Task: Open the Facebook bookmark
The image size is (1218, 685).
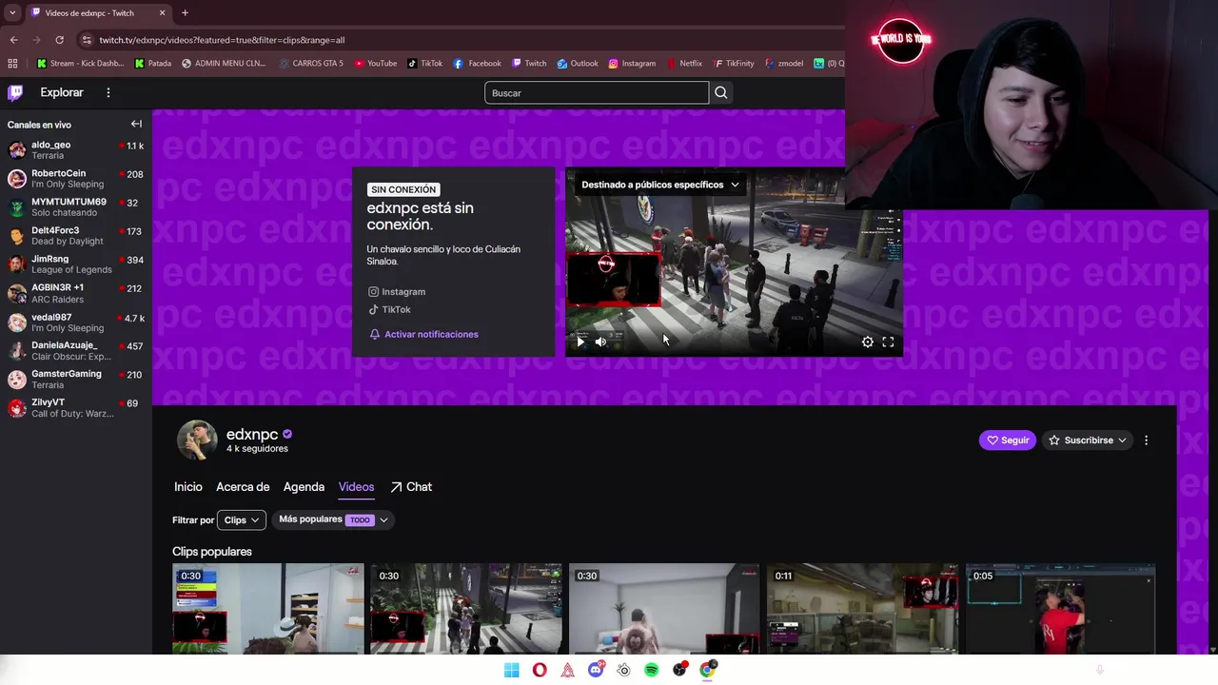Action: 478,64
